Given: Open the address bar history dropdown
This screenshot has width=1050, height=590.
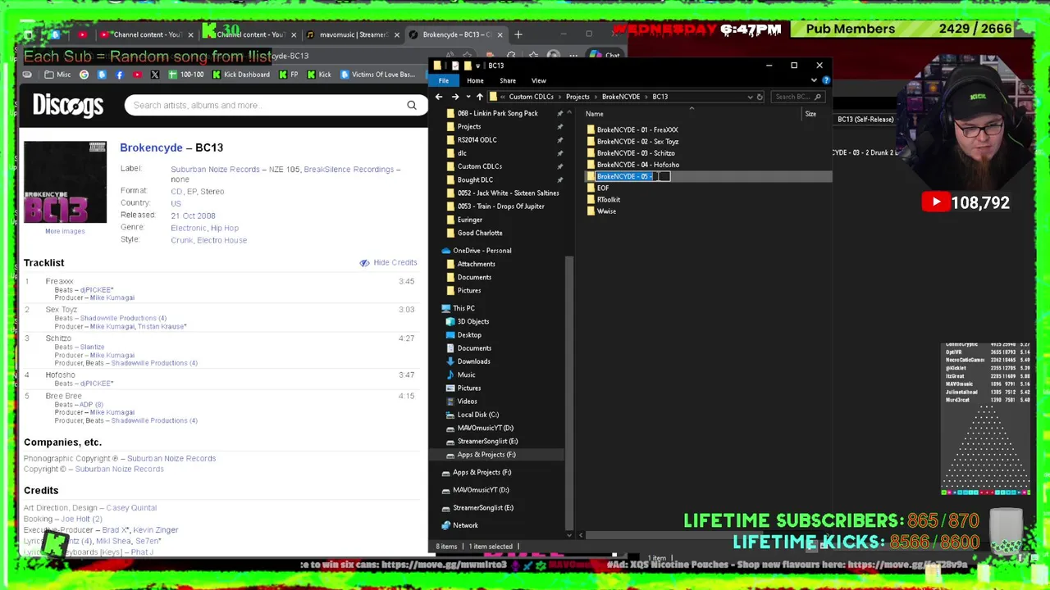Looking at the screenshot, I should pos(750,97).
